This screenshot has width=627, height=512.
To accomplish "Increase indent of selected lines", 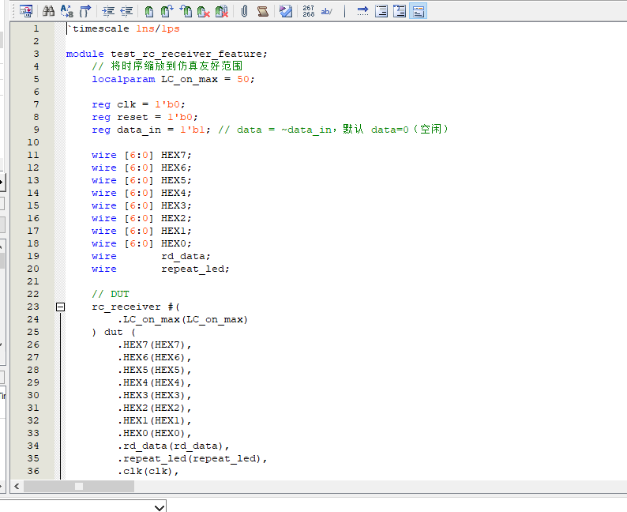I will point(108,11).
